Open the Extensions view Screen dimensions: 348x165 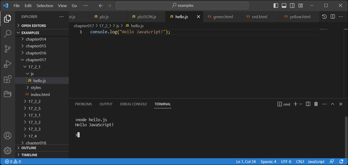[x=8, y=79]
